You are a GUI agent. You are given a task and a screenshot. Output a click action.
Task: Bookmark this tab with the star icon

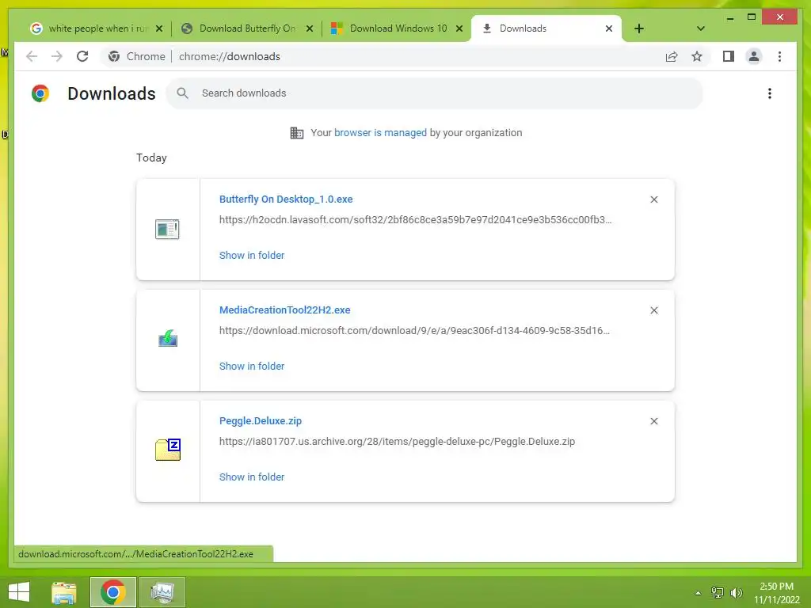point(697,57)
